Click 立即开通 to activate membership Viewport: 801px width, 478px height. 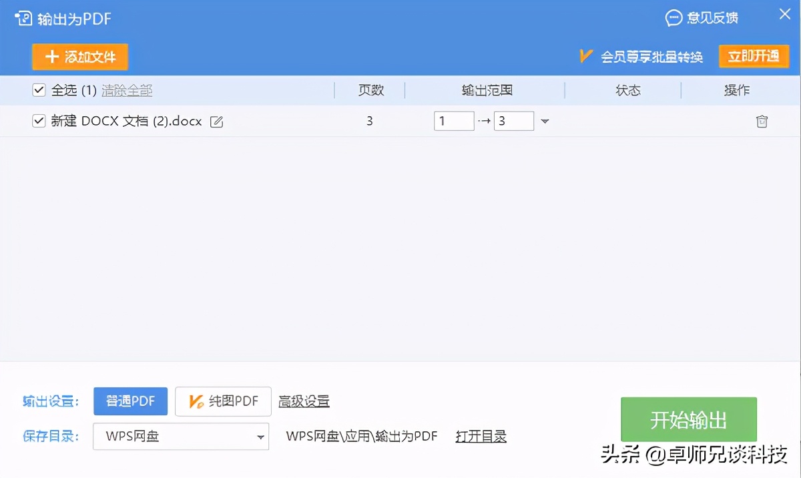click(x=754, y=57)
